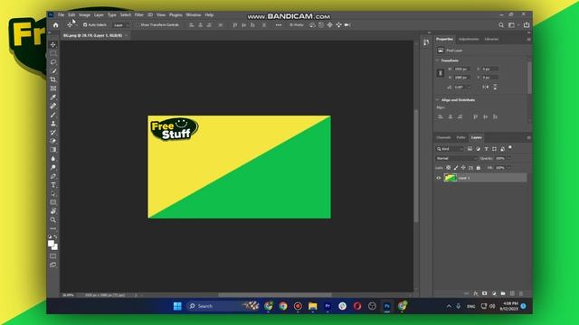Open the workspace switcher icon
The width and height of the screenshot is (579, 325).
(512, 25)
